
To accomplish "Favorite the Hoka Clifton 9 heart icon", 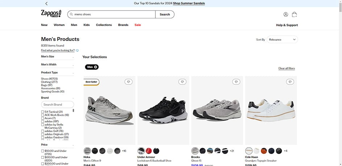I will pos(129,82).
